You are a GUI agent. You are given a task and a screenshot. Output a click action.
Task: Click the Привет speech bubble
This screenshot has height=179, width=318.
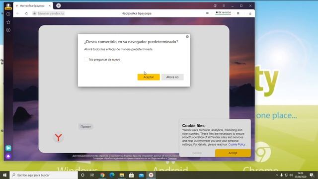pos(85,127)
